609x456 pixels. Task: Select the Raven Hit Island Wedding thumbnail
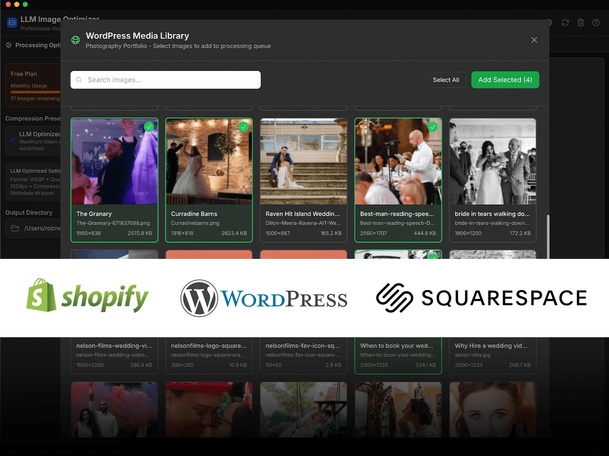(x=304, y=161)
